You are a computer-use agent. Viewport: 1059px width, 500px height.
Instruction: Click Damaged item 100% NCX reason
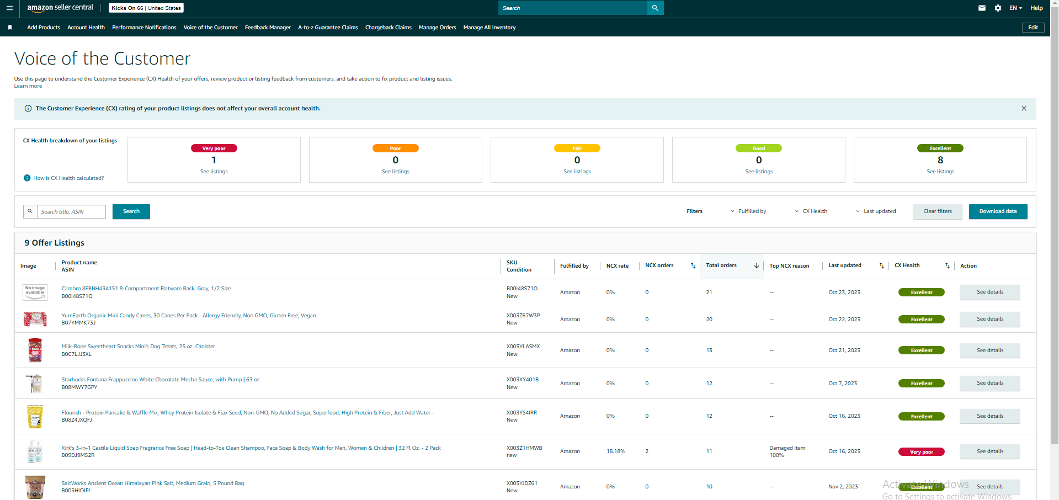[787, 451]
